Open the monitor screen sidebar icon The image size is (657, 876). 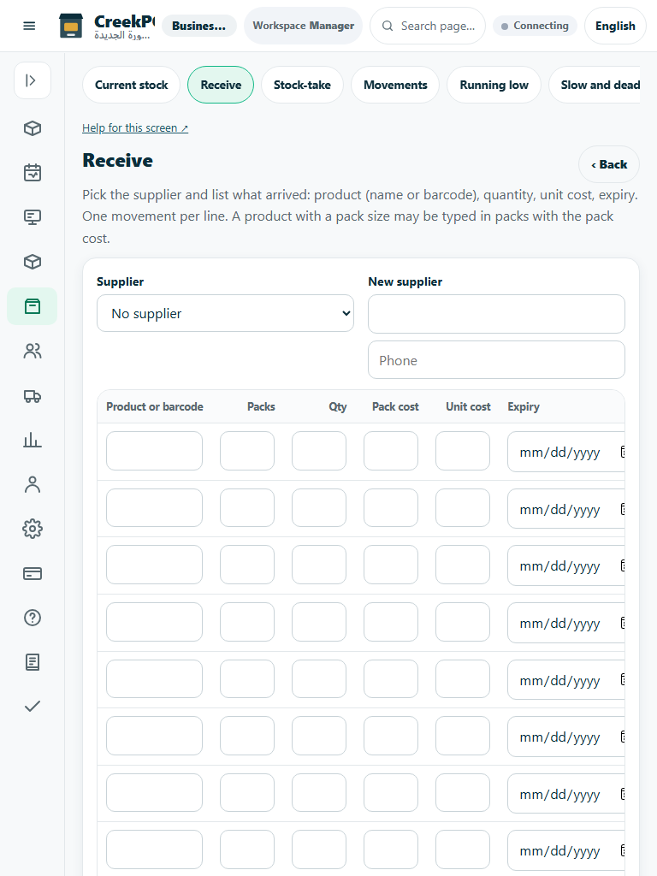(x=33, y=217)
